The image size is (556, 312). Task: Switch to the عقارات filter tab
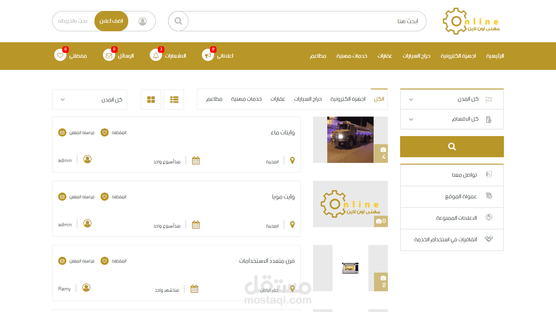278,99
